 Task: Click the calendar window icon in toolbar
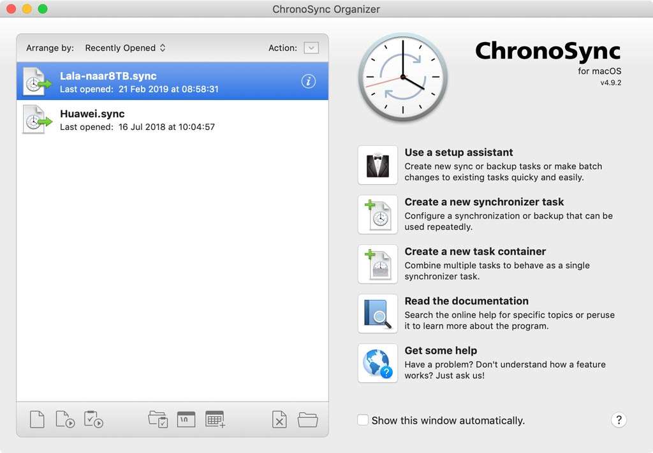[186, 419]
